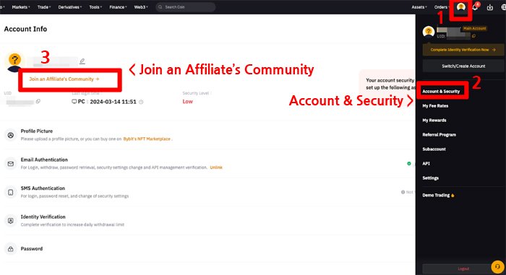Open the Finance dropdown menu

118,6
